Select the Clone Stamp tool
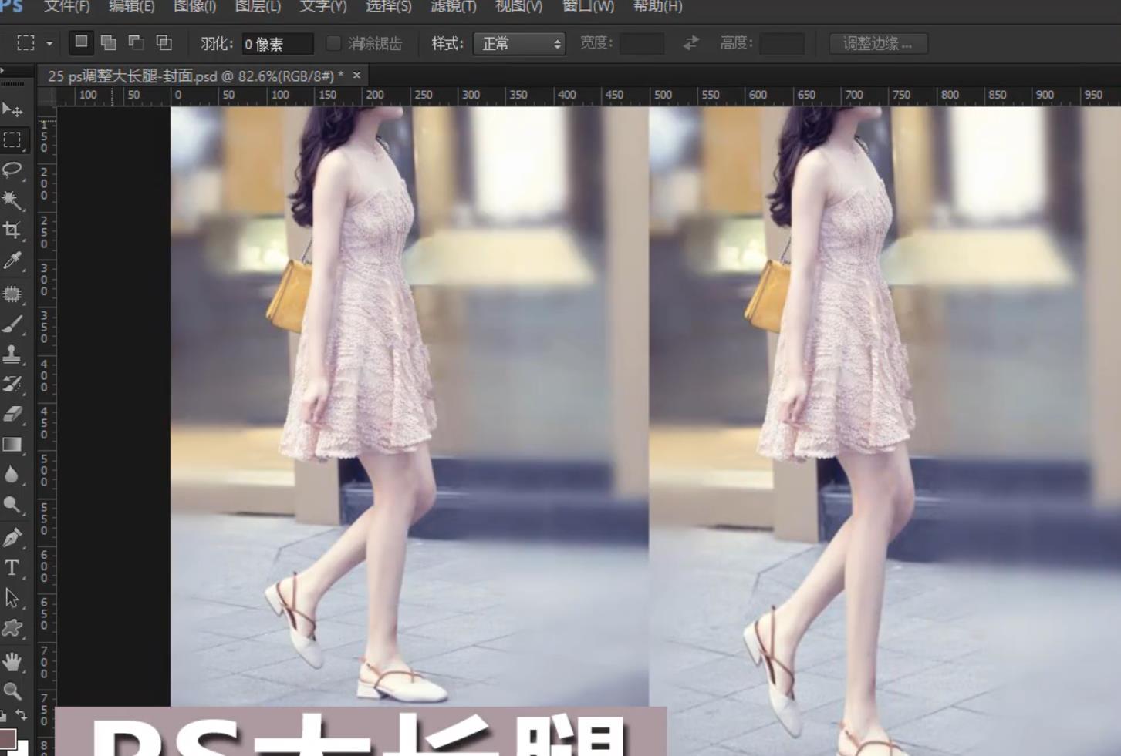This screenshot has width=1121, height=756. point(12,354)
